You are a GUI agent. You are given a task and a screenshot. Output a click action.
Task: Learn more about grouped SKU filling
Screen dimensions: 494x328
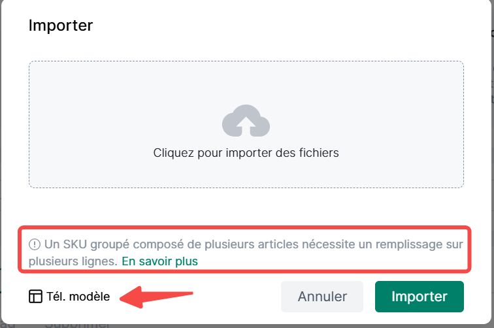coord(159,261)
